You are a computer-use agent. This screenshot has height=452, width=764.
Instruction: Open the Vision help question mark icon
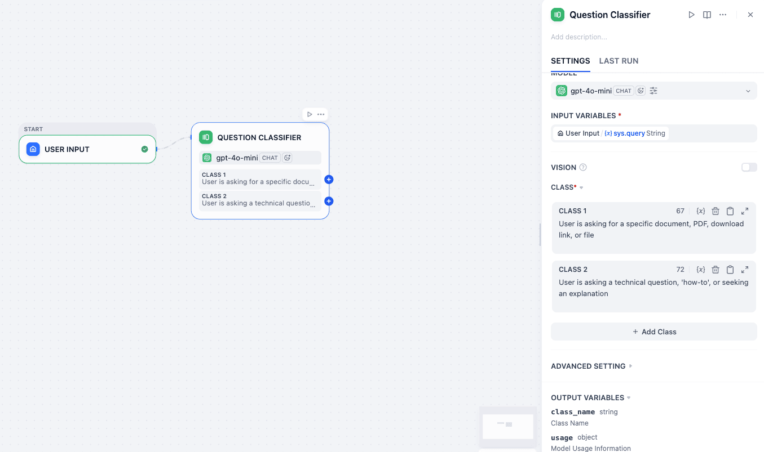[582, 167]
